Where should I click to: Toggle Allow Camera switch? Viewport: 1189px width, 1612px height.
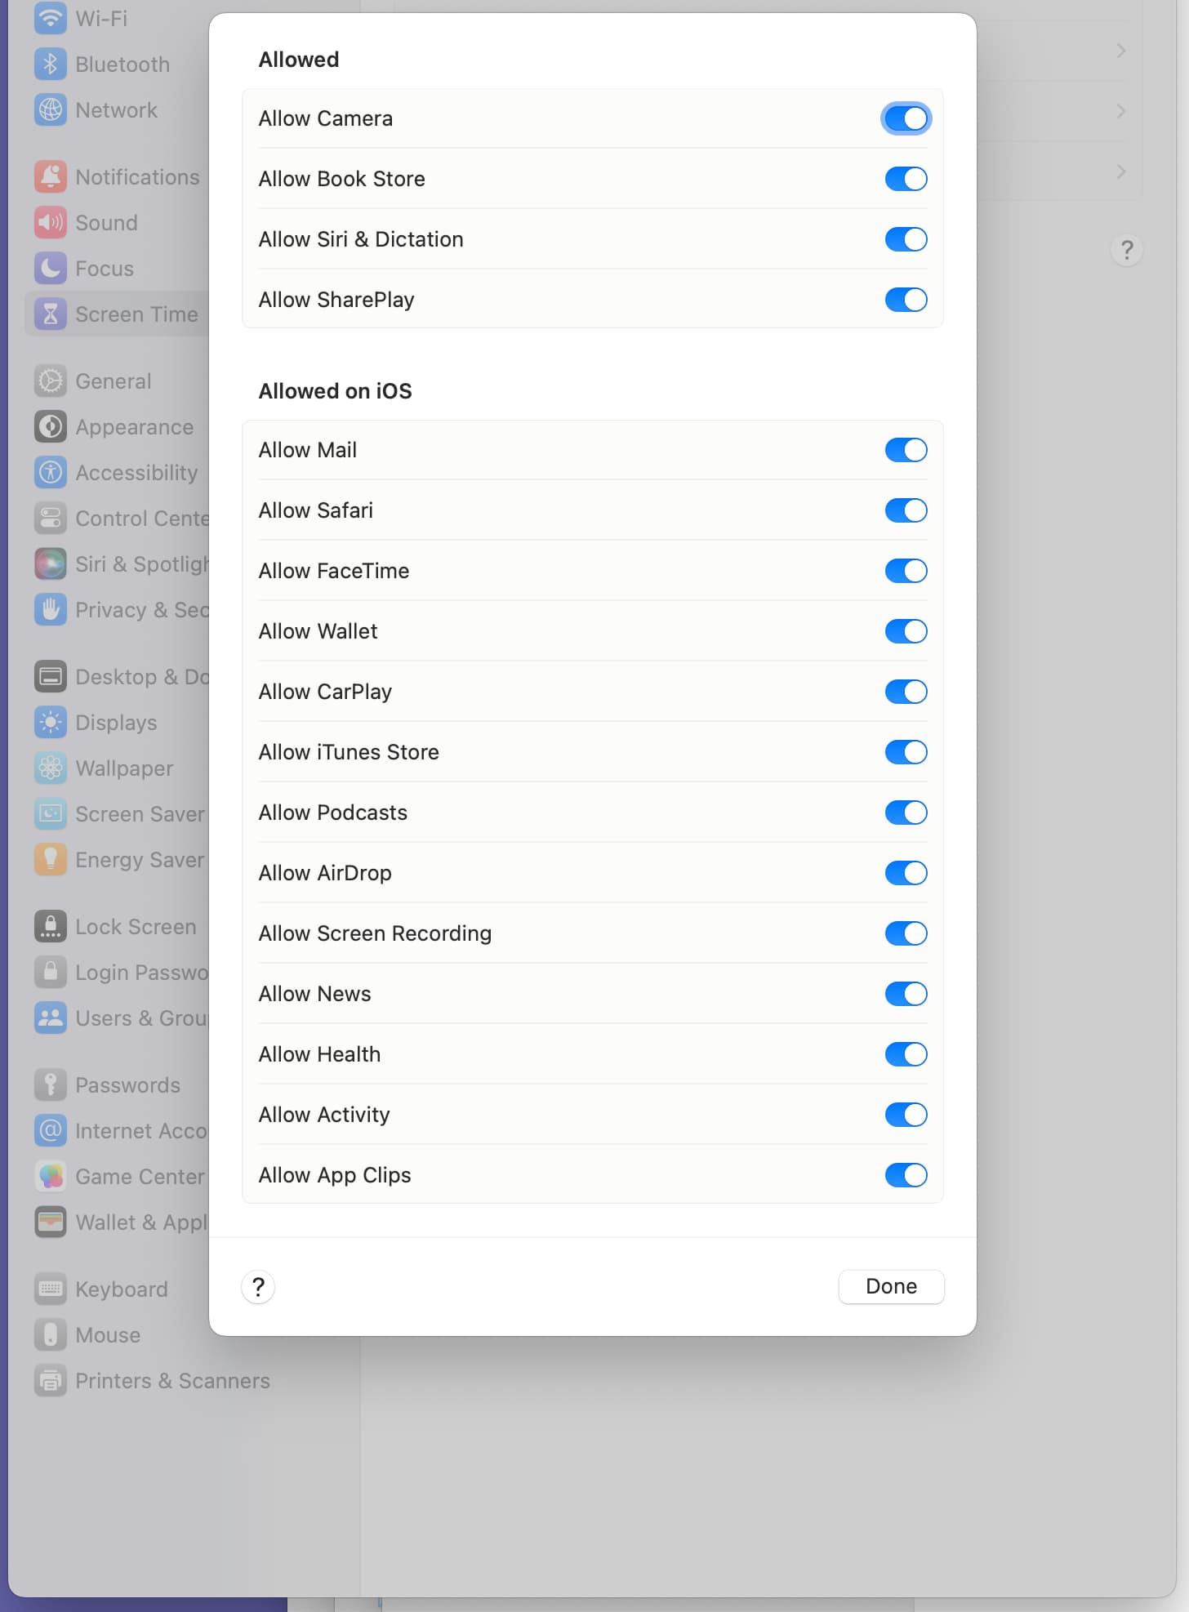coord(906,118)
